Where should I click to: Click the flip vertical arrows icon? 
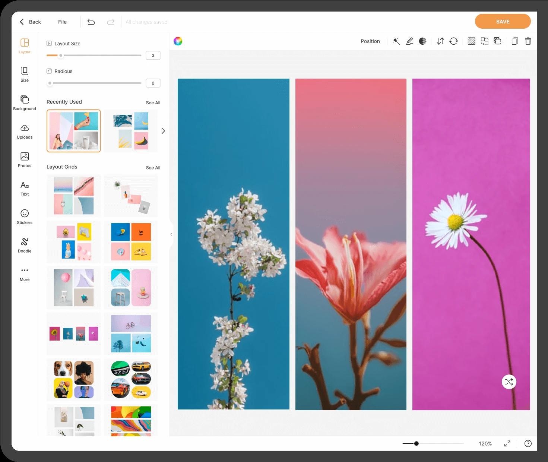pos(440,41)
